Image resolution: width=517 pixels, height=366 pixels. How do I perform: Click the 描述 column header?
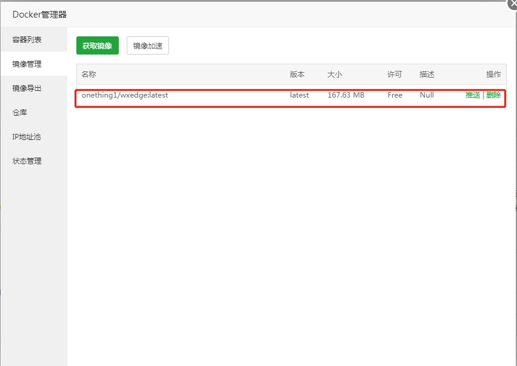pos(427,75)
